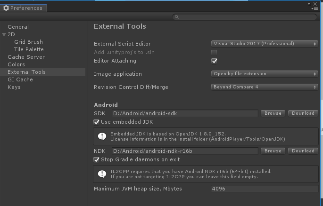Click the search magnifier icon

click(x=176, y=17)
